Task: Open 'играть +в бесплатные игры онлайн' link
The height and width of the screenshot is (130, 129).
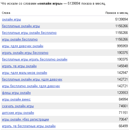Action: point(29,126)
